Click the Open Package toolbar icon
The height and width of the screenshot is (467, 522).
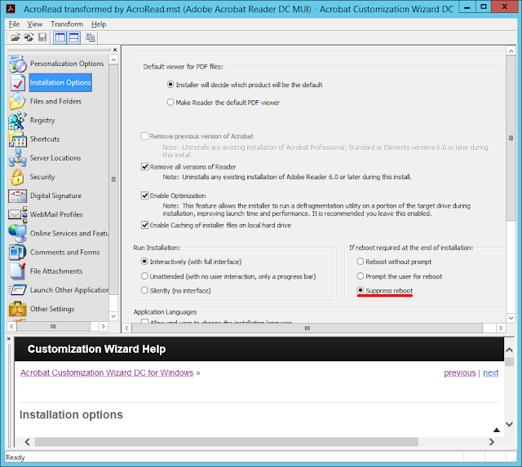(15, 37)
